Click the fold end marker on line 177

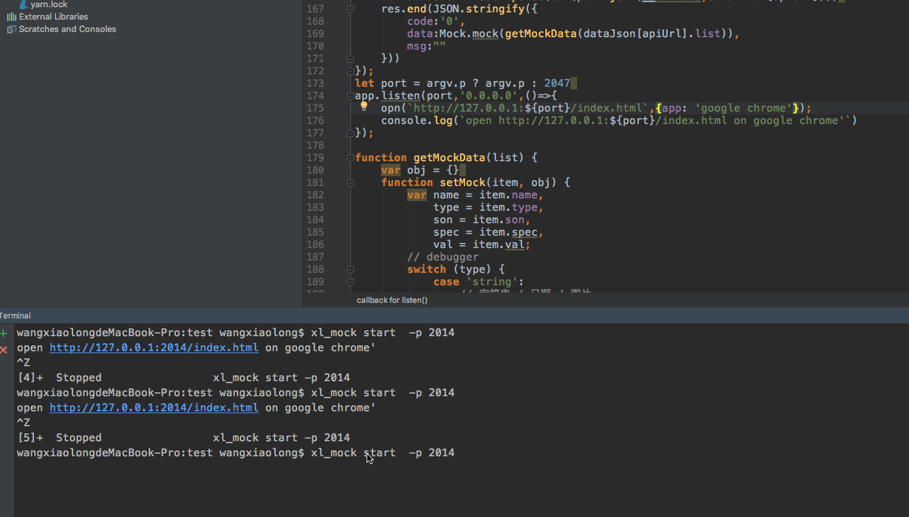click(351, 133)
